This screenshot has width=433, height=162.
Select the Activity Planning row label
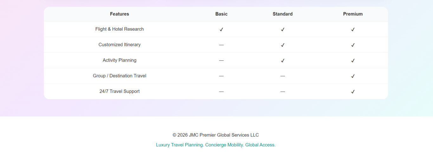[120, 60]
